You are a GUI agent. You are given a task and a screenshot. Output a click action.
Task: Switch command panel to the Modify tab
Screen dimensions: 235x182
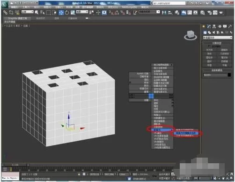coord(209,26)
